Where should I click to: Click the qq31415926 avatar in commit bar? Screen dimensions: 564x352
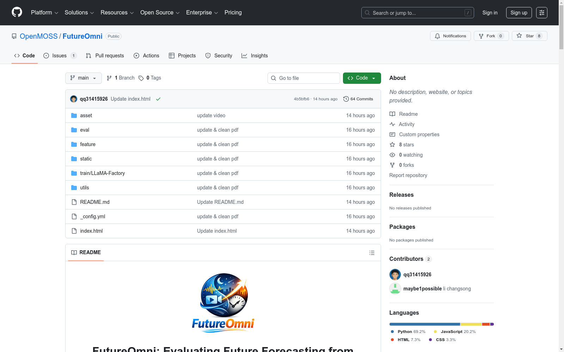(x=74, y=99)
